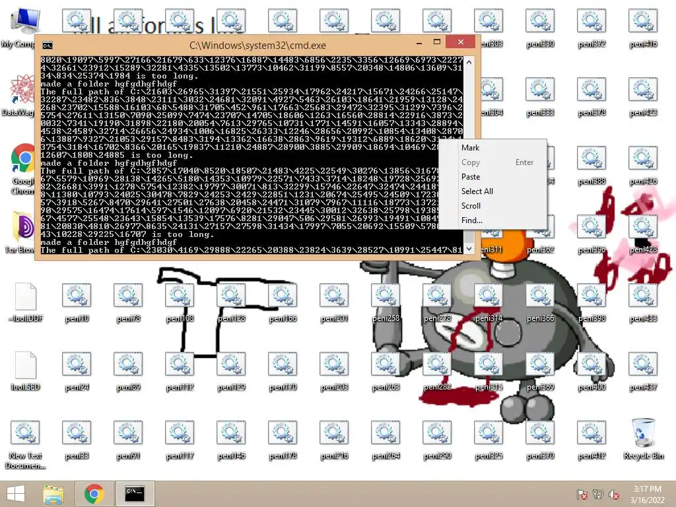Viewport: 676px width, 507px height.
Task: Open the muted volume tray icon
Action: point(614,494)
